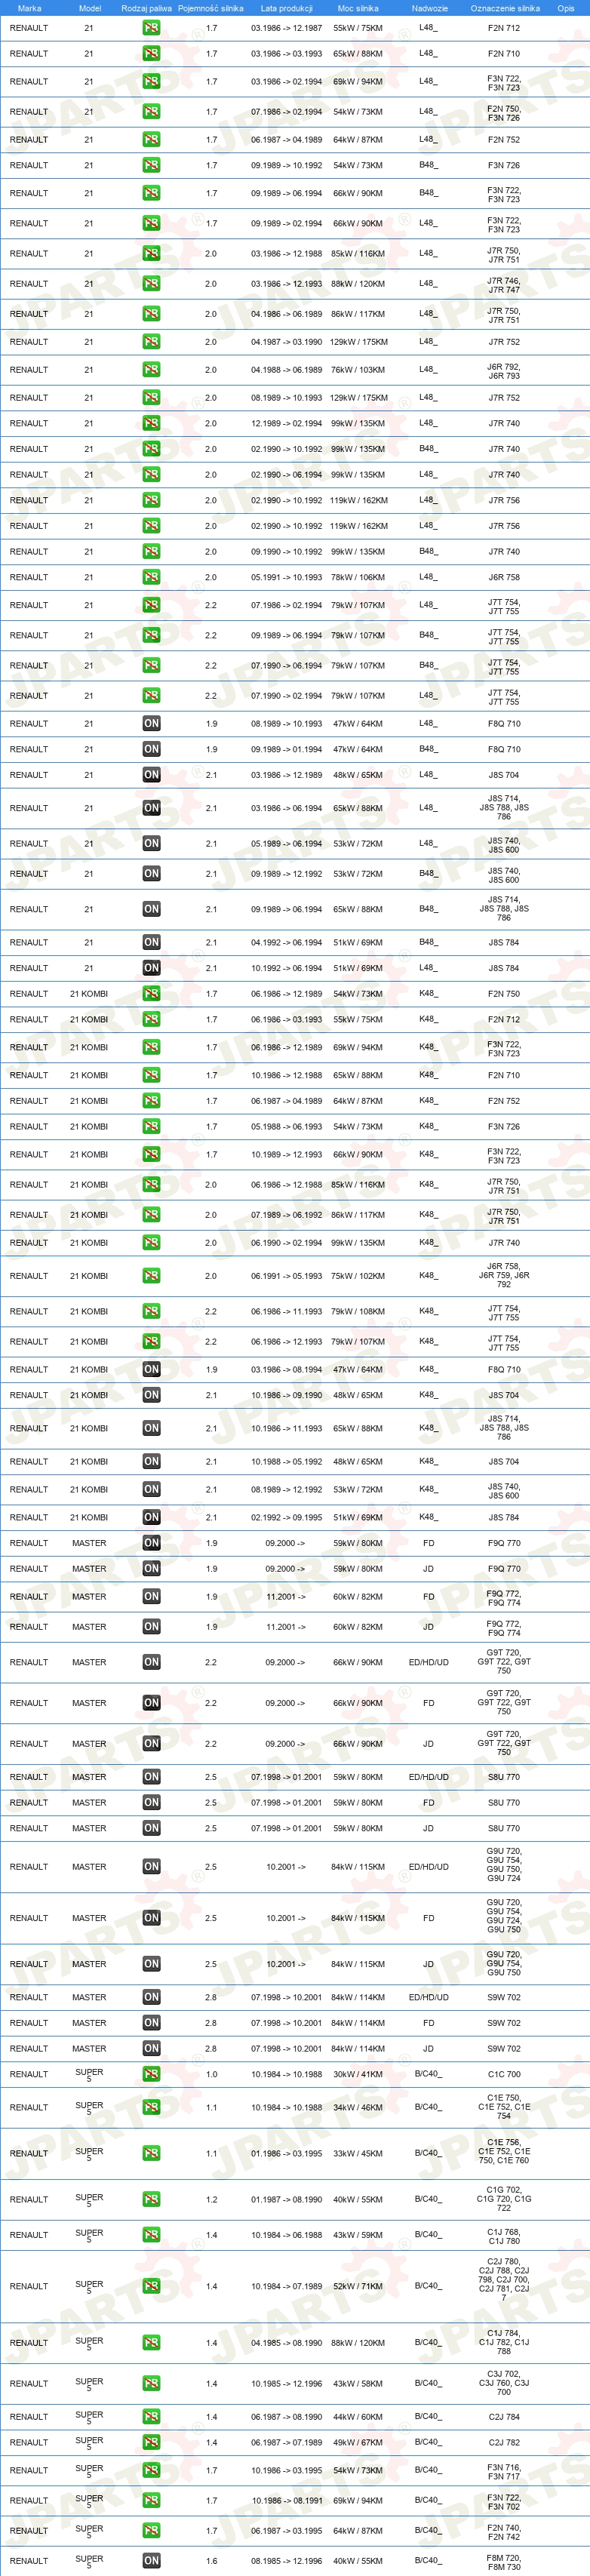The width and height of the screenshot is (590, 2576).
Task: Click the Oznaczenie silnika column header
Action: 505,8
